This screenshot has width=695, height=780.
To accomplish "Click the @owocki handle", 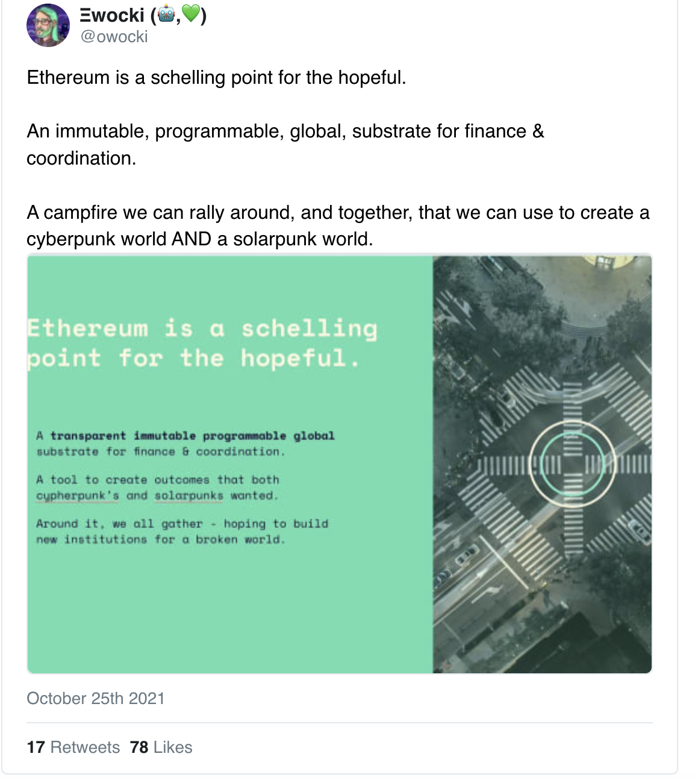I will [x=114, y=37].
